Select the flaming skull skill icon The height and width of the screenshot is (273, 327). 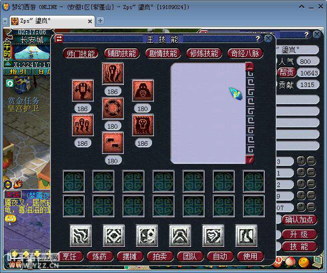(x=143, y=125)
